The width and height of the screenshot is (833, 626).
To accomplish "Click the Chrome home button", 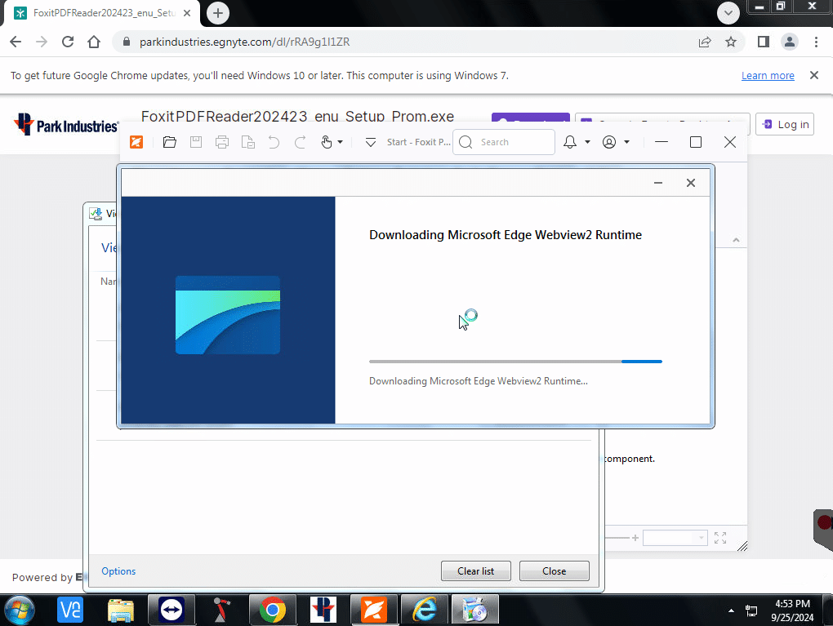I will pos(94,42).
